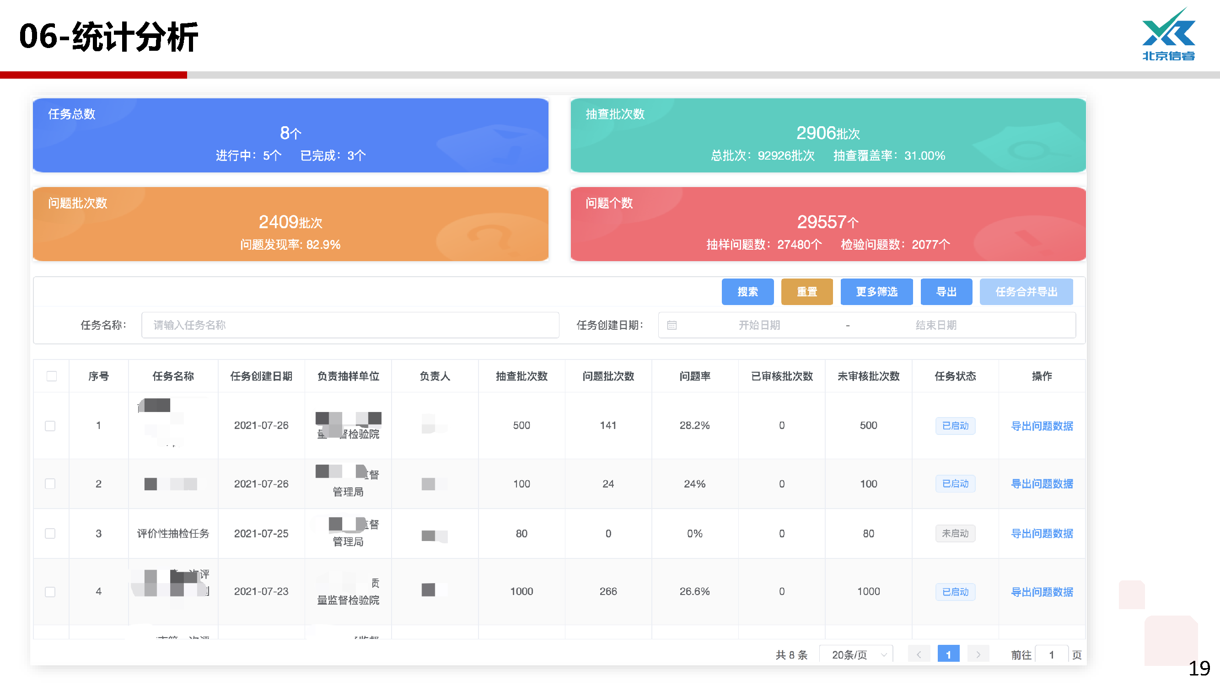Click the orange 重置 button
The height and width of the screenshot is (686, 1220).
(806, 292)
